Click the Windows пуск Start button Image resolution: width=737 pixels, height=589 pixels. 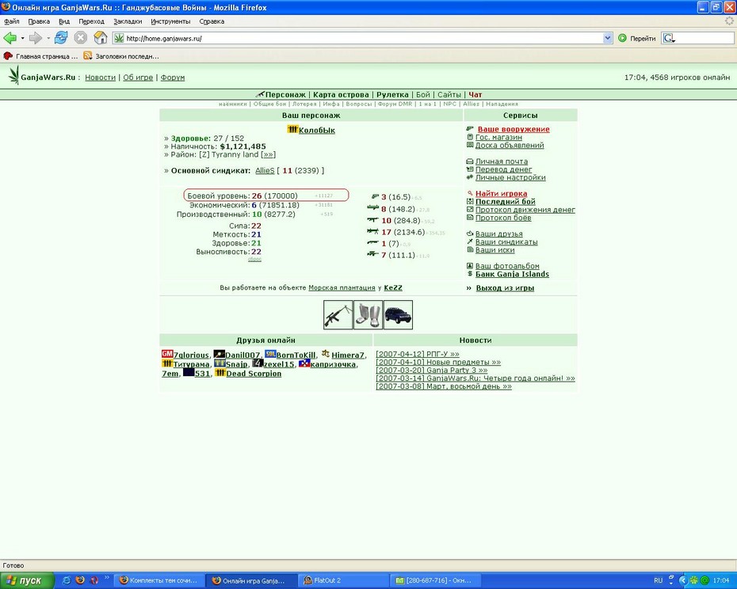[x=27, y=581]
